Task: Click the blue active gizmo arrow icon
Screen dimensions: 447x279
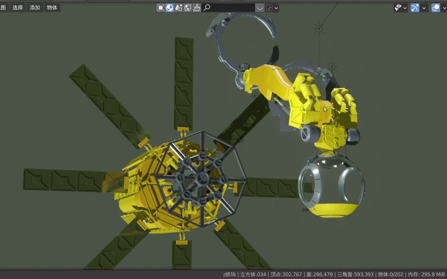Action: [414, 8]
